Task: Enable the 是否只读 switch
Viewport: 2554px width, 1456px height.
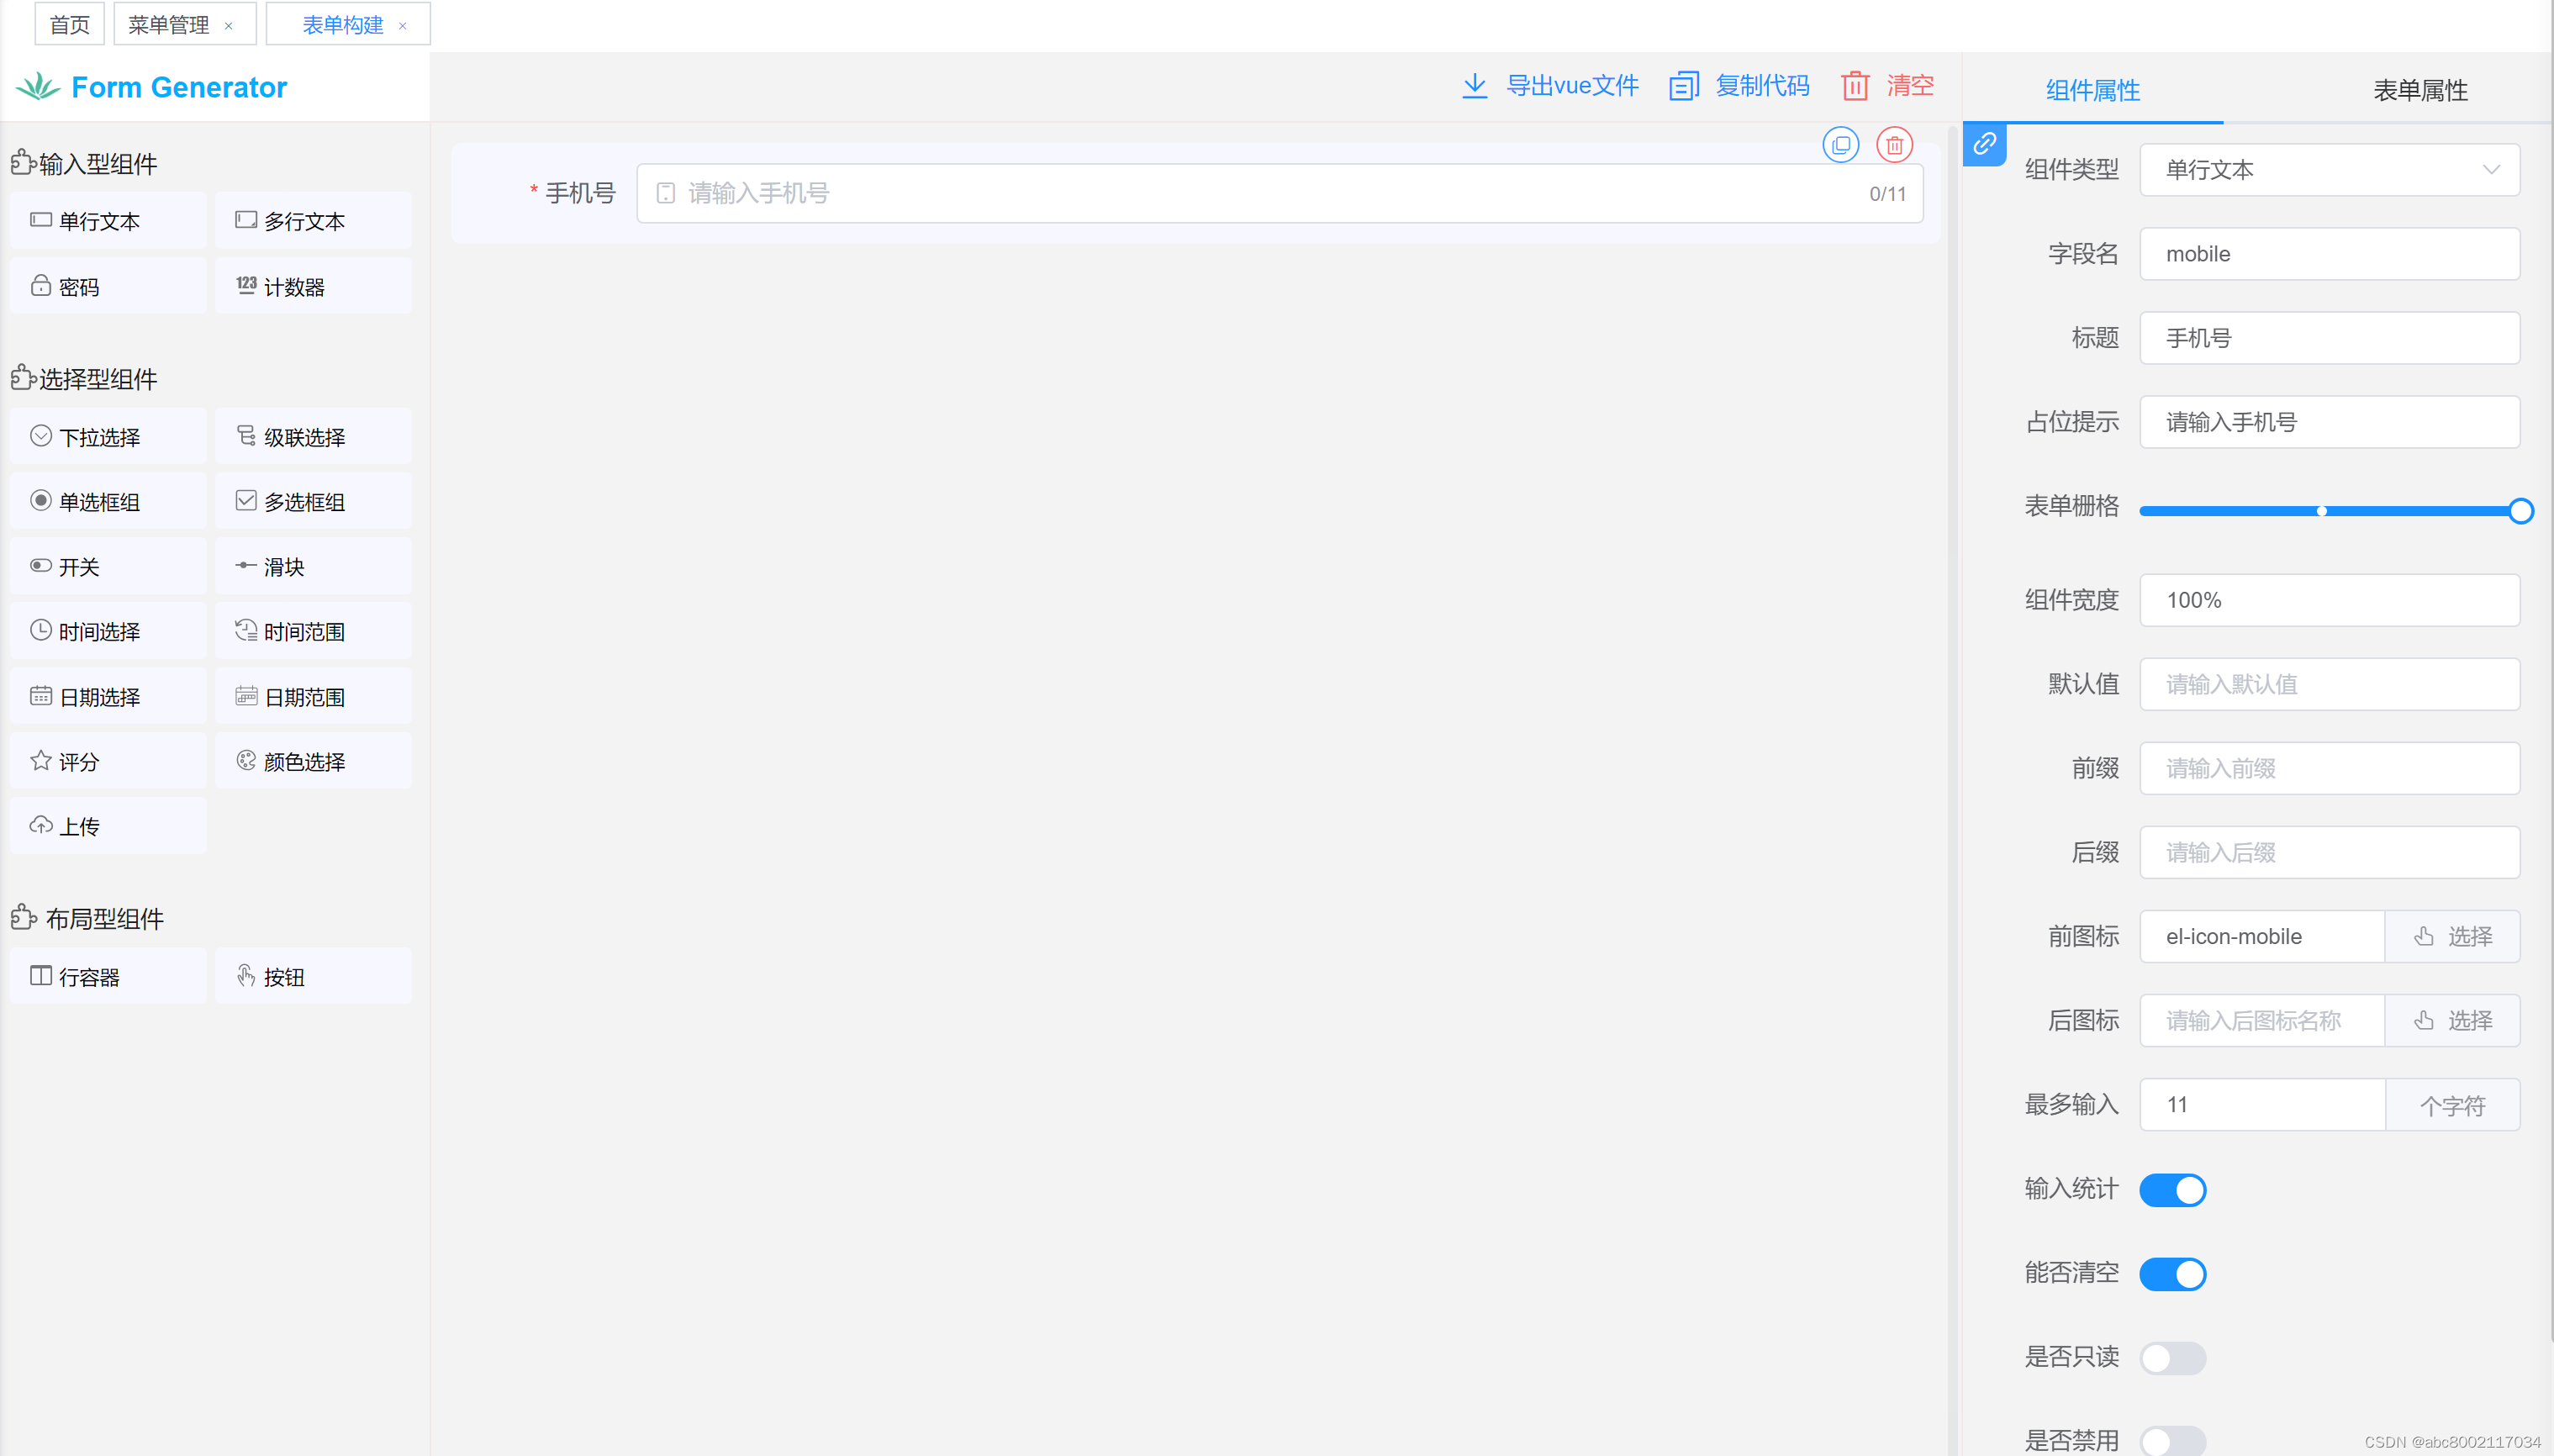Action: tap(2172, 1358)
